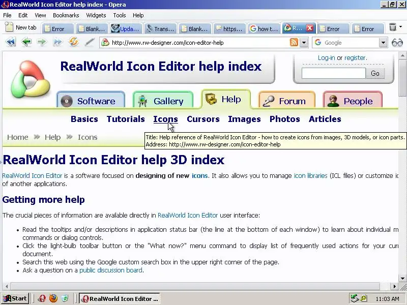The image size is (407, 305).
Task: Click the Fast Forward icon
Action: [57, 42]
